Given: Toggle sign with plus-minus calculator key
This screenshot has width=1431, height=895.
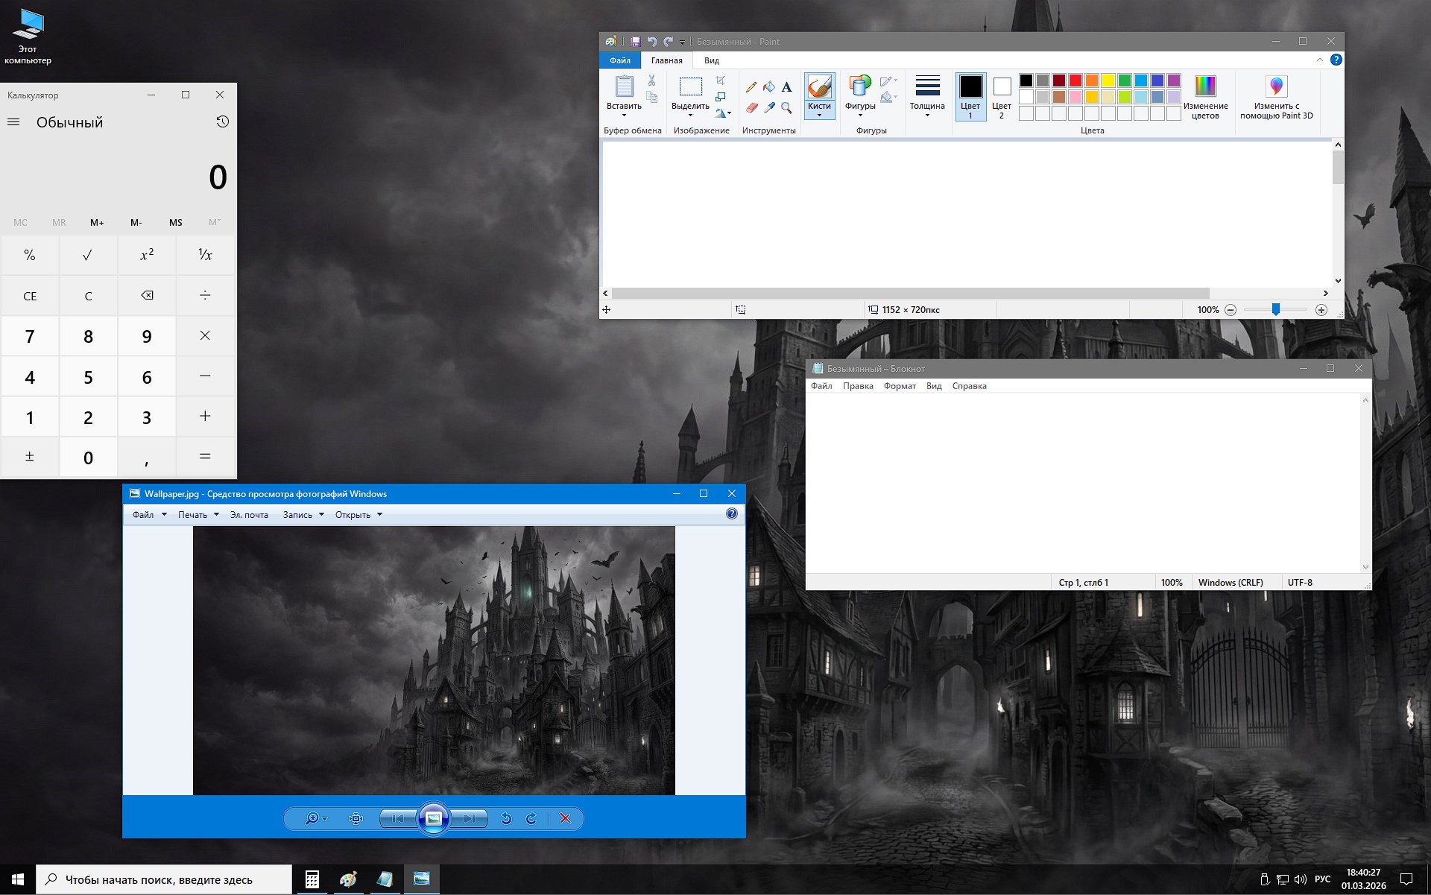Looking at the screenshot, I should [x=30, y=456].
